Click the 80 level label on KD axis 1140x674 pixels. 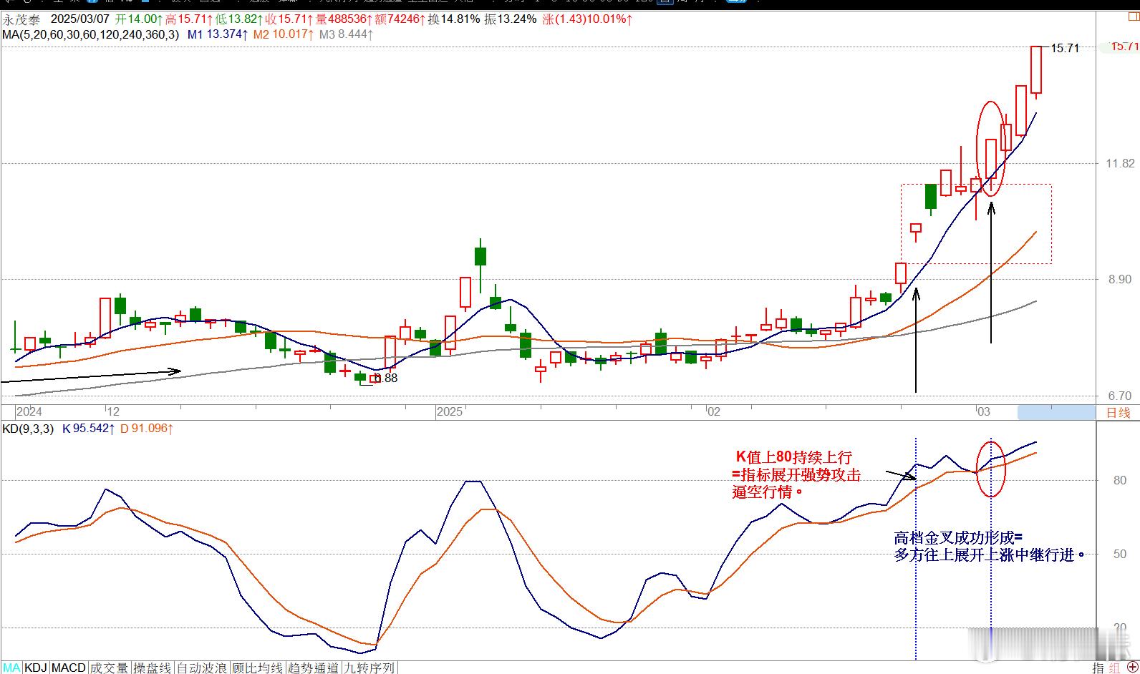point(1120,480)
